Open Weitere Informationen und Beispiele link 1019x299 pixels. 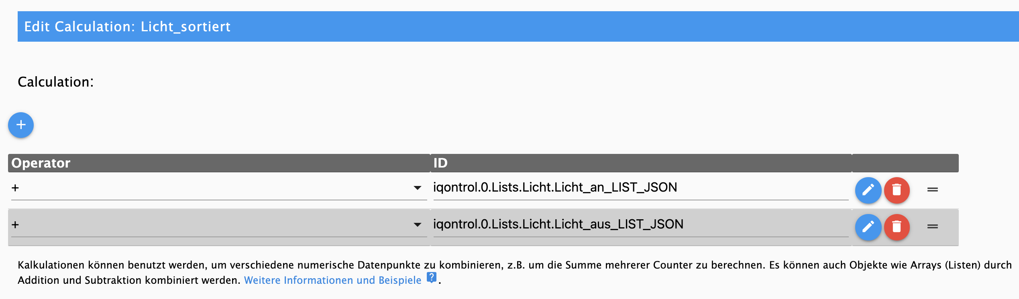pyautogui.click(x=332, y=280)
